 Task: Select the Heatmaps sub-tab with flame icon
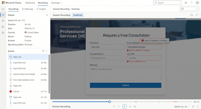pyautogui.click(x=27, y=9)
